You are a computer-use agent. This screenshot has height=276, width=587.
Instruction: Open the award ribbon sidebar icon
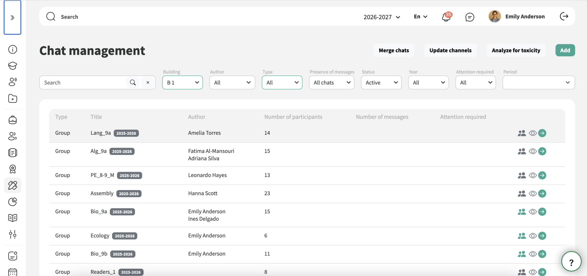click(13, 169)
